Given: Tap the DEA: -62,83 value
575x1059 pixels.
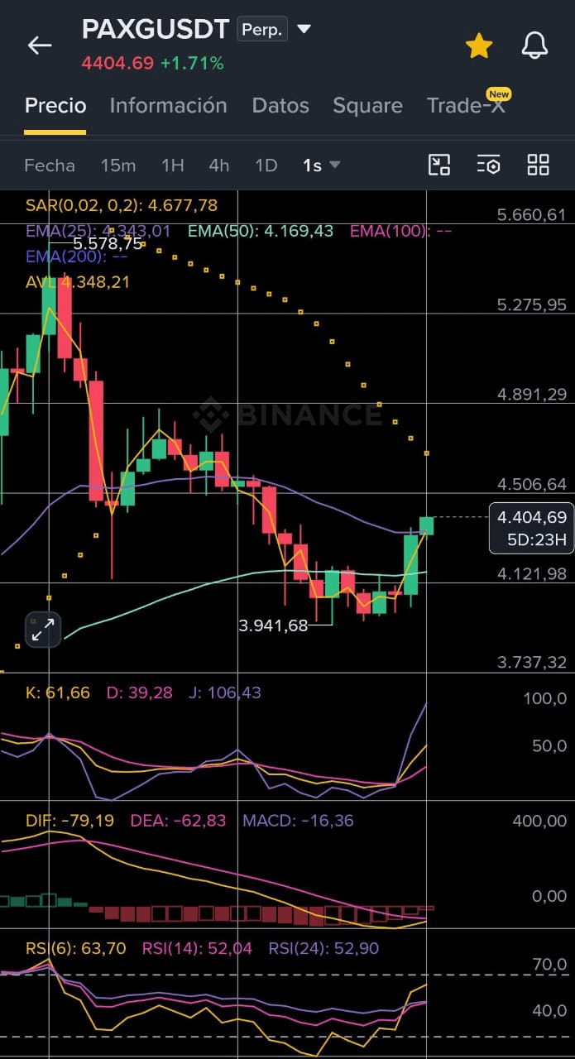Looking at the screenshot, I should point(178,821).
